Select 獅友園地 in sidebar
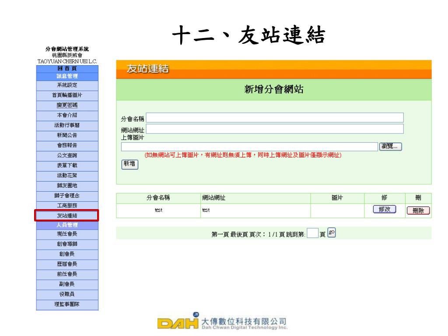448x336 pixels. pos(67,185)
